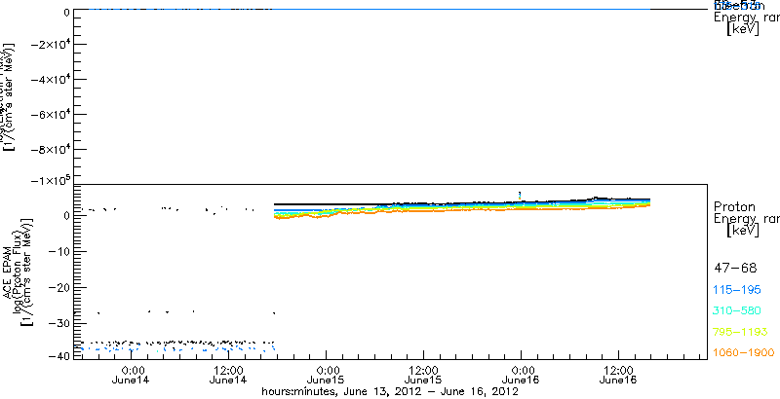The image size is (780, 399).
Task: Select the 0:00 June15 time label
Action: pyautogui.click(x=327, y=376)
